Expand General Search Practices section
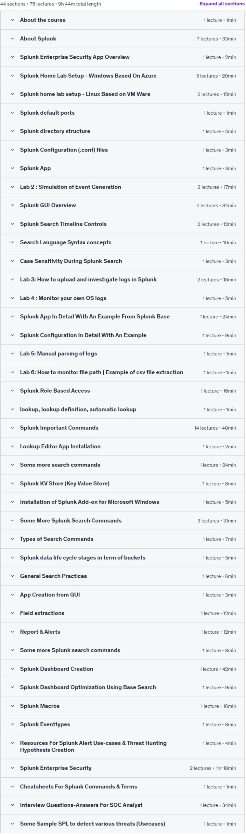Image resolution: width=246 pixels, height=834 pixels. click(123, 576)
